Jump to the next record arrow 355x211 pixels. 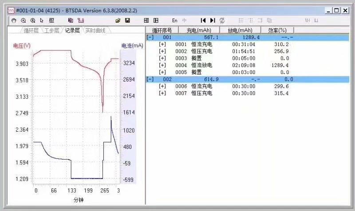pyautogui.click(x=213, y=20)
